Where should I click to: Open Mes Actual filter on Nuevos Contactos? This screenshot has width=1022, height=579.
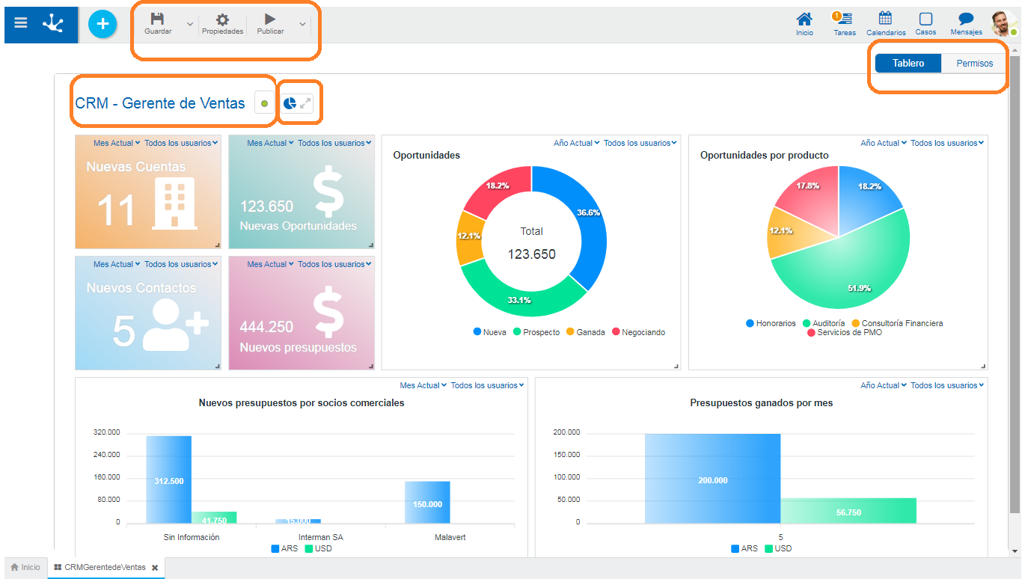117,264
